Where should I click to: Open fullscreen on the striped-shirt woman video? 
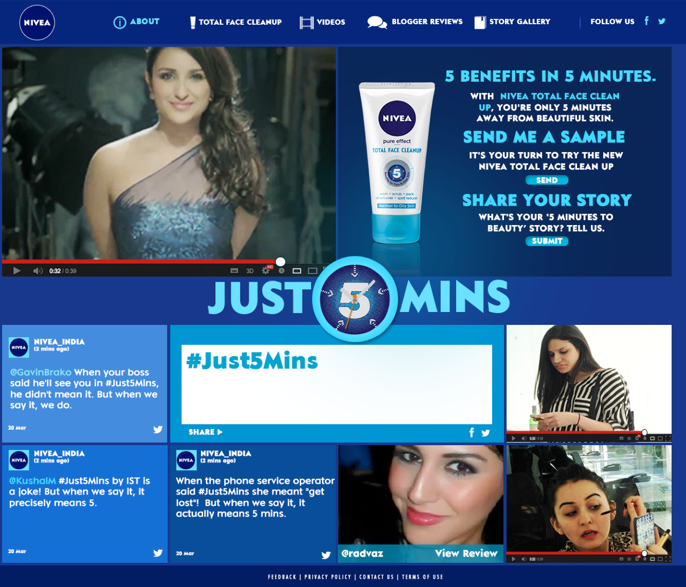pyautogui.click(x=667, y=438)
